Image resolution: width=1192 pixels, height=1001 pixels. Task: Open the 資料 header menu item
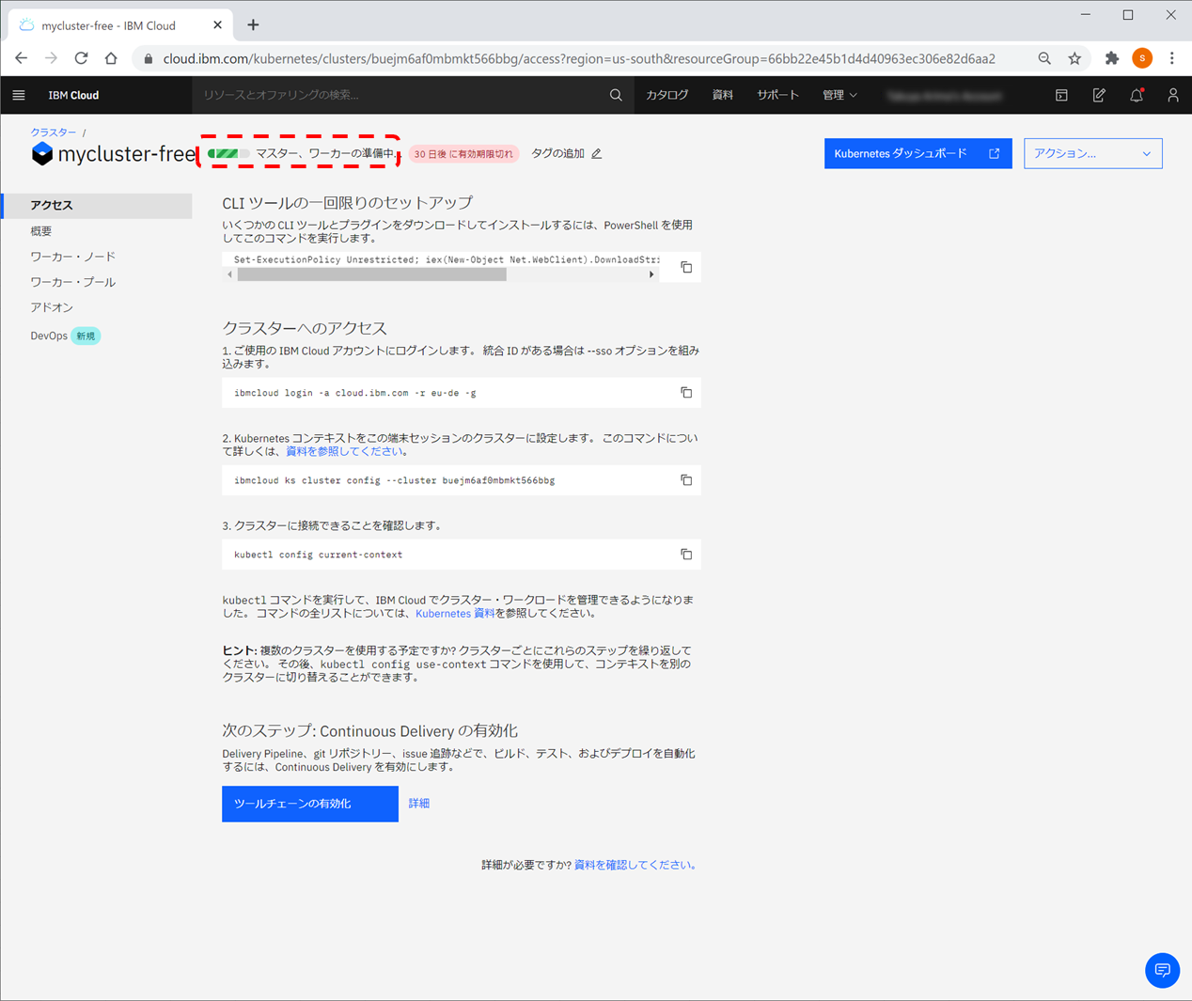(x=722, y=95)
